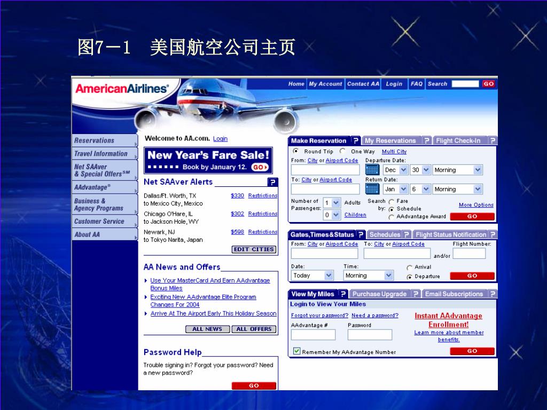The image size is (547, 410).
Task: Open departure month dropdown showing Dec
Action: (x=395, y=170)
